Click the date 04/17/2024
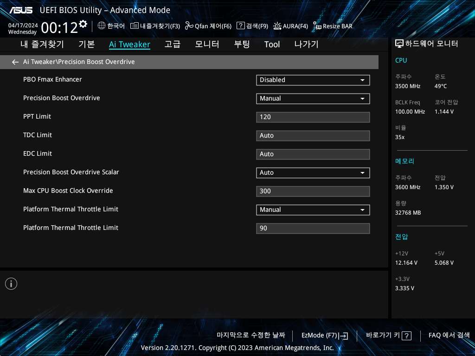Image resolution: width=475 pixels, height=356 pixels. [23, 25]
